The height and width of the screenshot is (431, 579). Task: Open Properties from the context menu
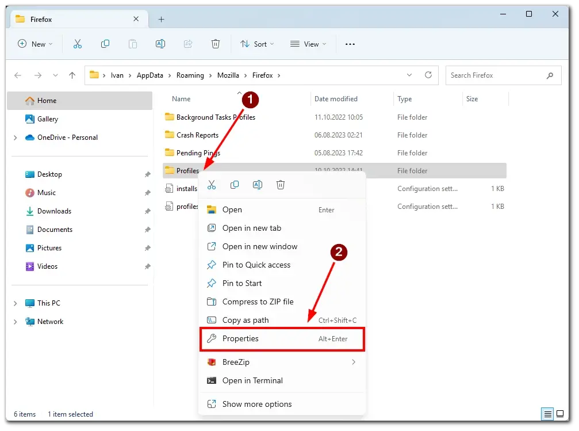click(x=282, y=338)
